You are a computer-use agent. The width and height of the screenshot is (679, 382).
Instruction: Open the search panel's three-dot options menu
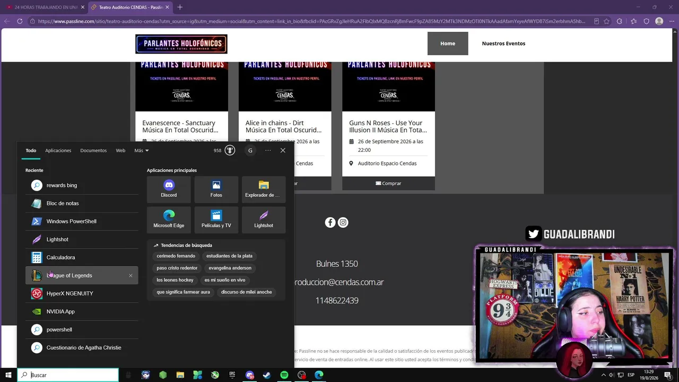[268, 150]
